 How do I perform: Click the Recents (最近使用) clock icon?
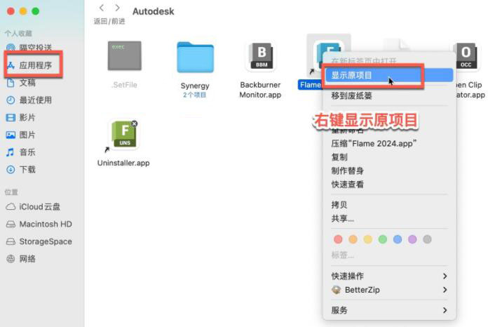pyautogui.click(x=11, y=100)
